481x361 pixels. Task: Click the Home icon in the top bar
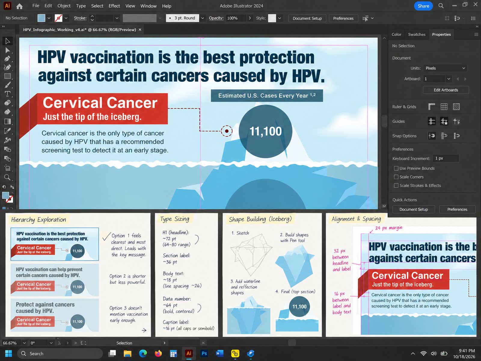tap(20, 6)
